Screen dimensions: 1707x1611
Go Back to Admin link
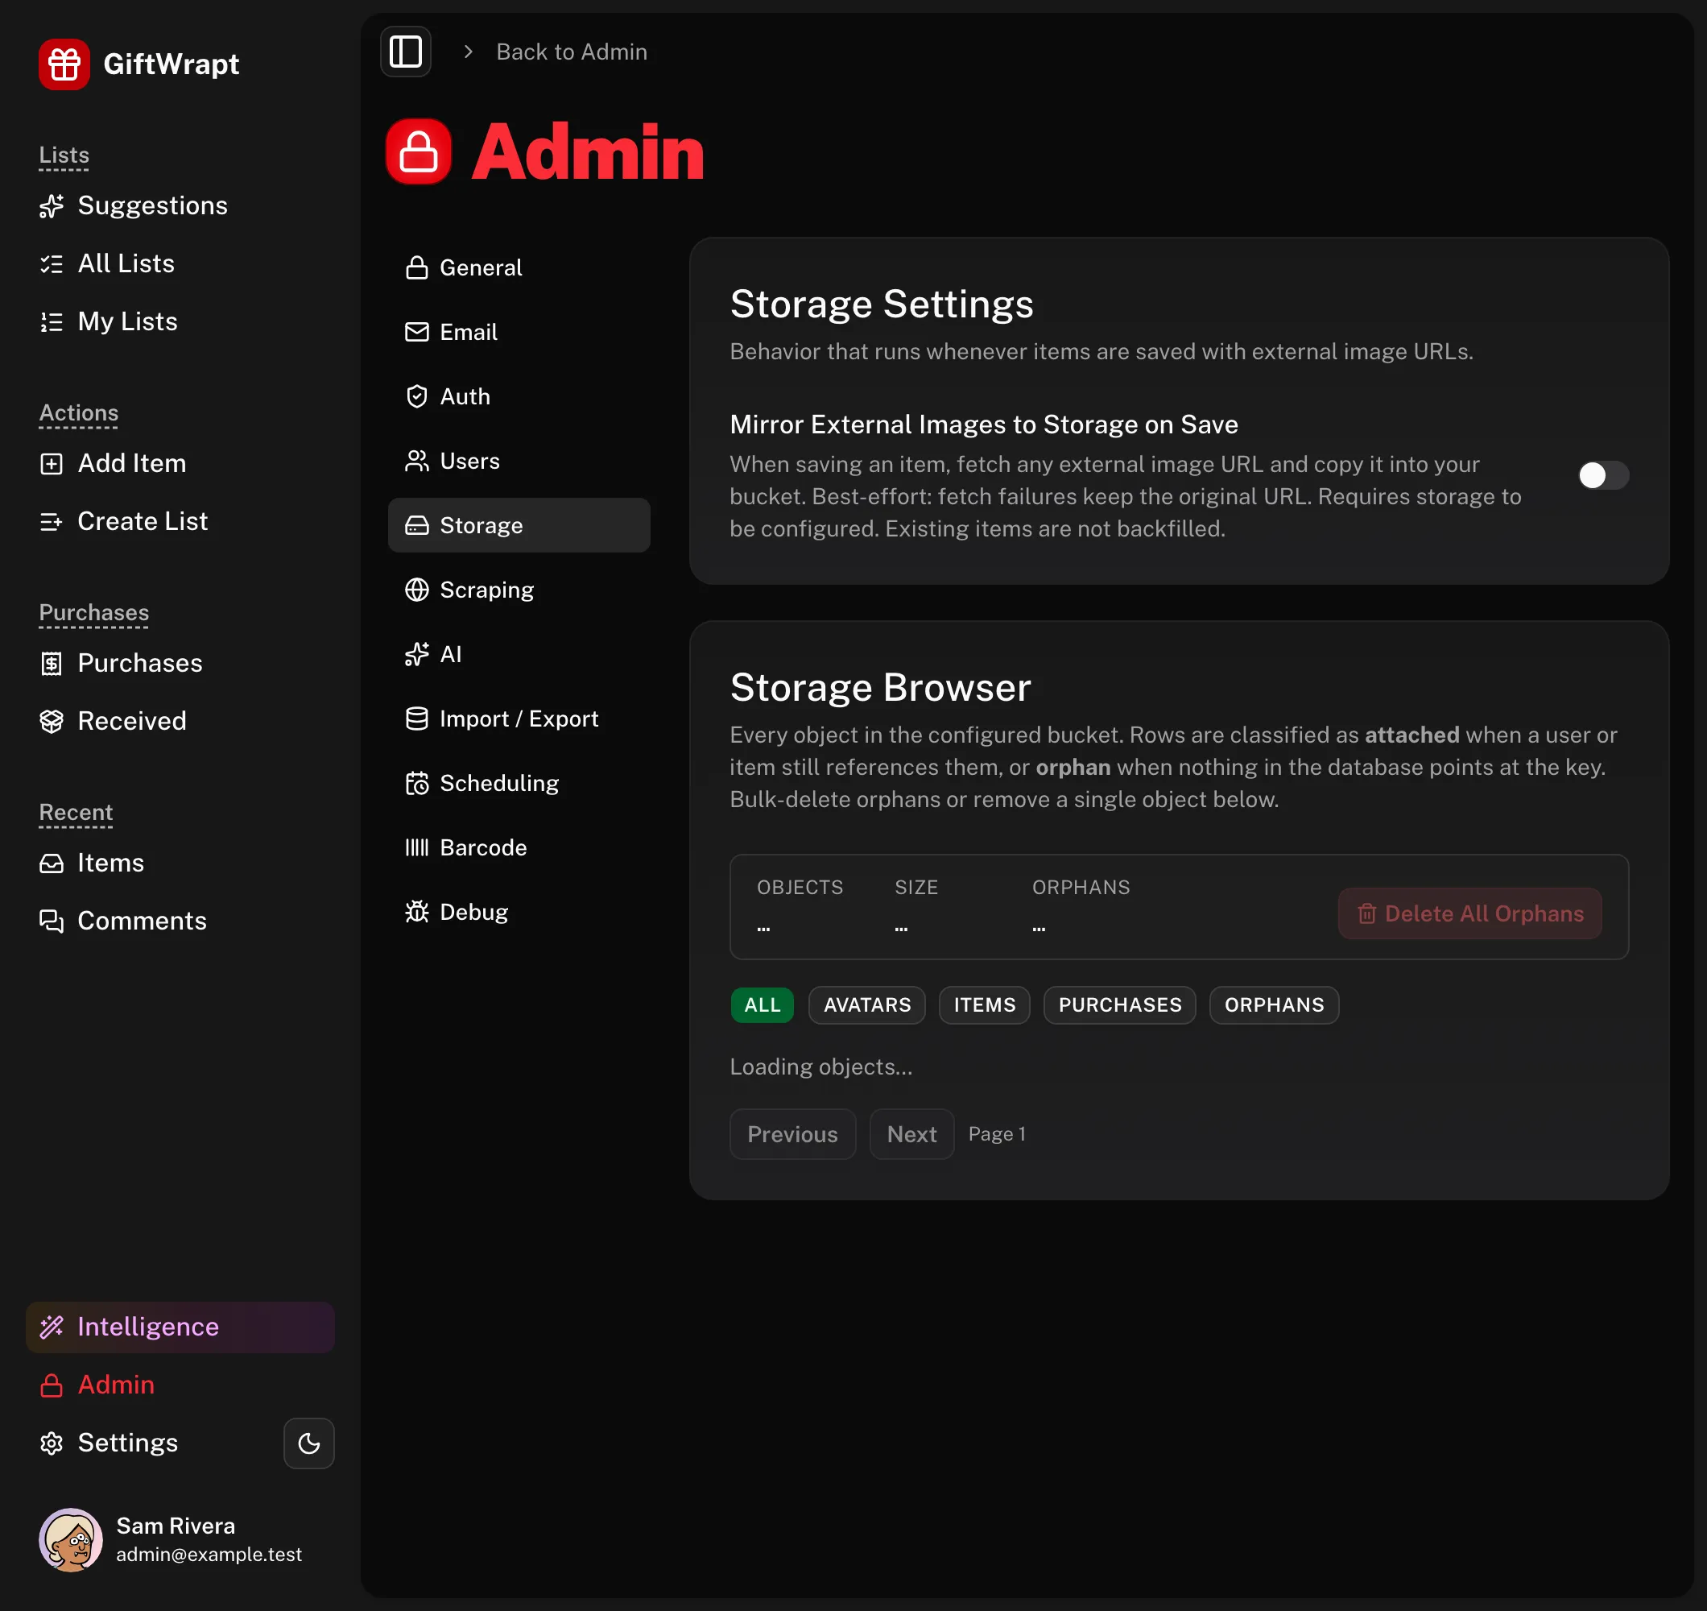pyautogui.click(x=571, y=52)
